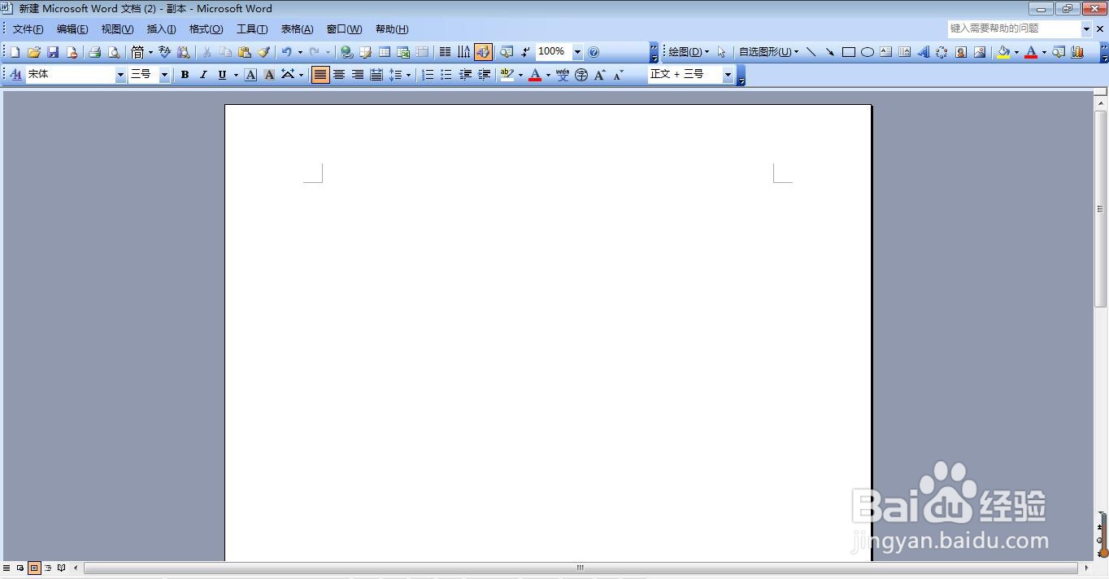Open the zoom percentage dropdown
This screenshot has width=1109, height=579.
577,52
